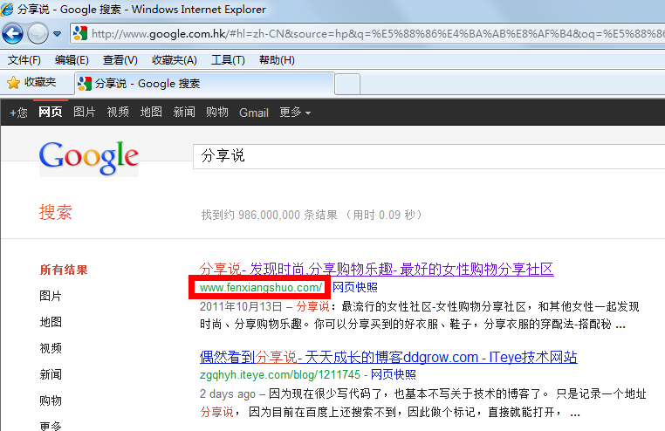Viewport: 665px width, 431px height.
Task: Click the Google icon on the tab
Action: click(85, 84)
